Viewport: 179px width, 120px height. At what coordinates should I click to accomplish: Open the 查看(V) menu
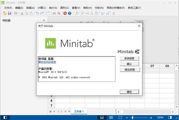click(76, 8)
